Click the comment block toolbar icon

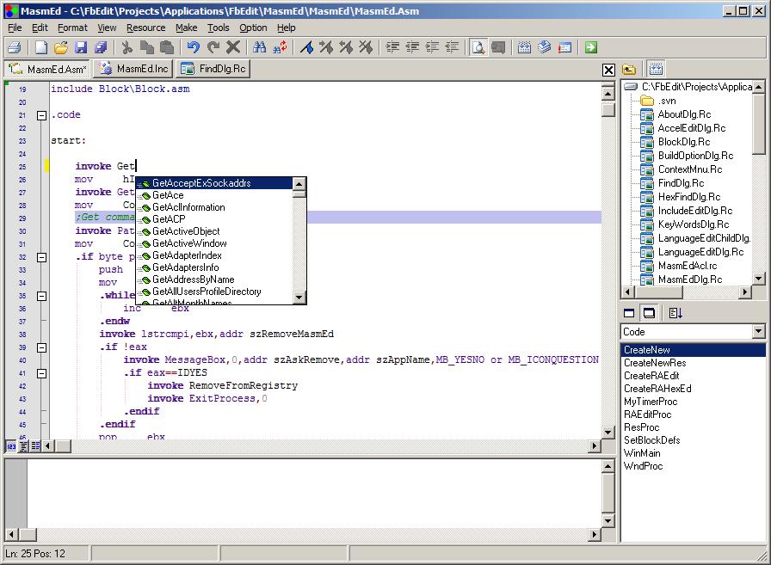(432, 47)
